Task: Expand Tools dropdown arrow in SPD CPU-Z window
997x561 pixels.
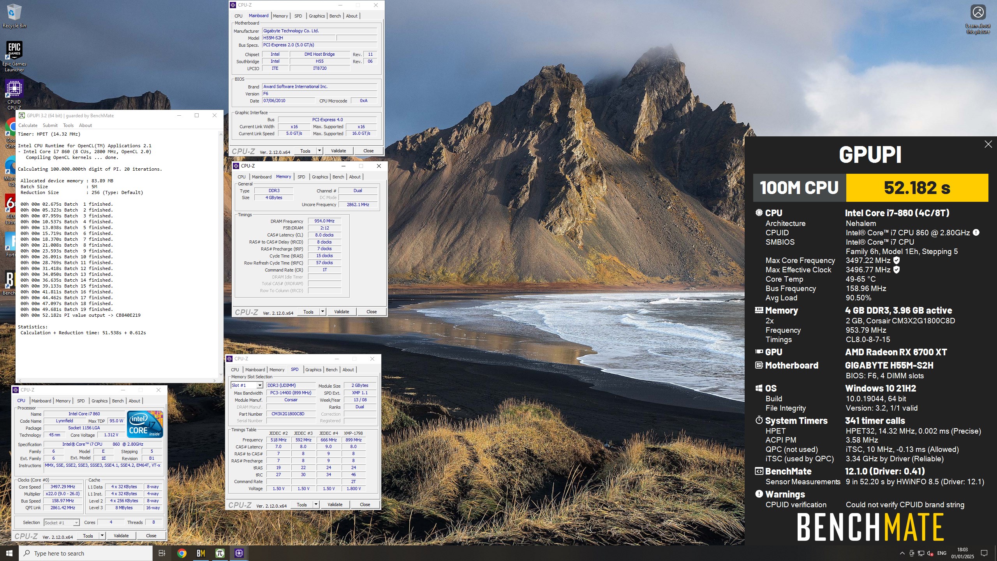Action: coord(316,505)
